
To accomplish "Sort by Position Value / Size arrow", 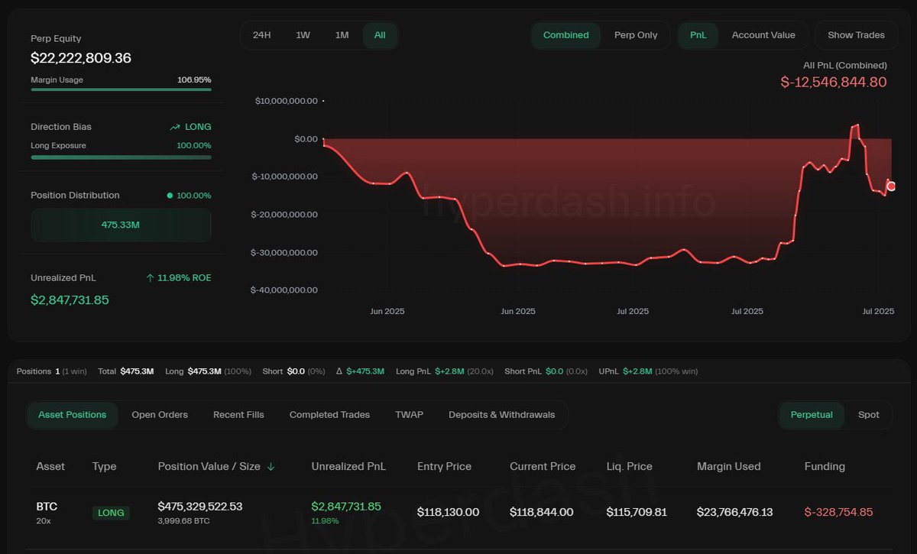I will click(x=271, y=467).
